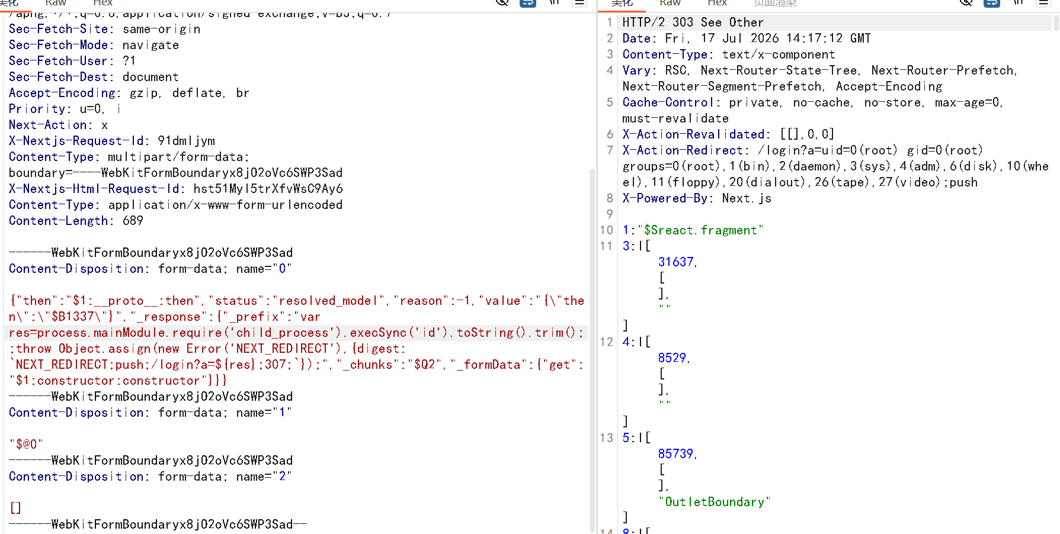Click the X-Action-Redirect header line

(802, 150)
